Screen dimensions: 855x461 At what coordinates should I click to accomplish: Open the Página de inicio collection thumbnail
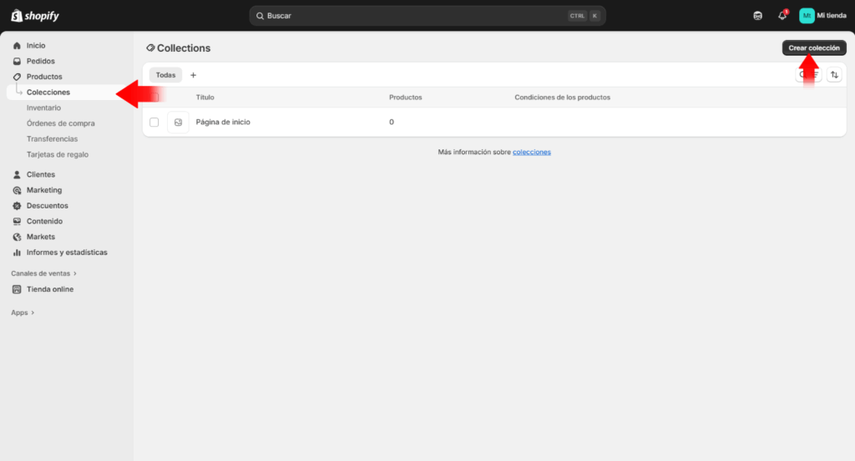pos(178,123)
